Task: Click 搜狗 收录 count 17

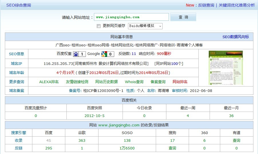Action: coord(172,141)
